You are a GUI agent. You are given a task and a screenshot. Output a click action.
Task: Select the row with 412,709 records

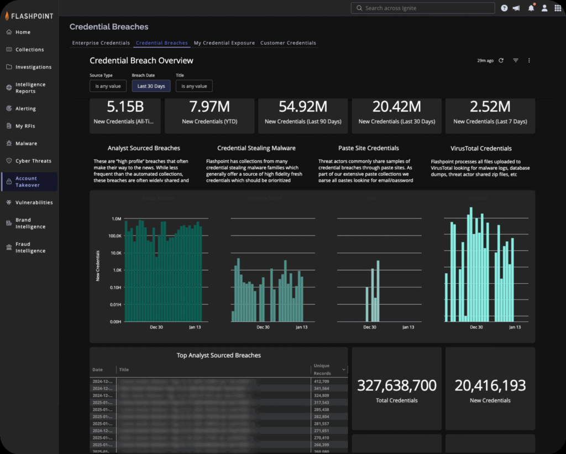click(x=219, y=382)
